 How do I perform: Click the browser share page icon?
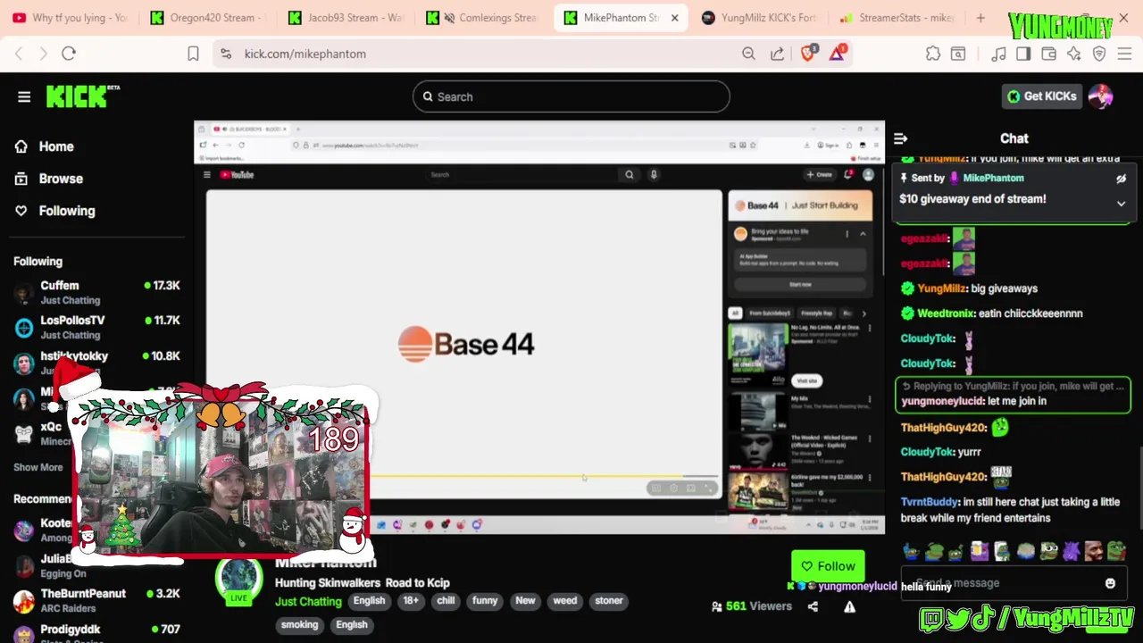(777, 54)
